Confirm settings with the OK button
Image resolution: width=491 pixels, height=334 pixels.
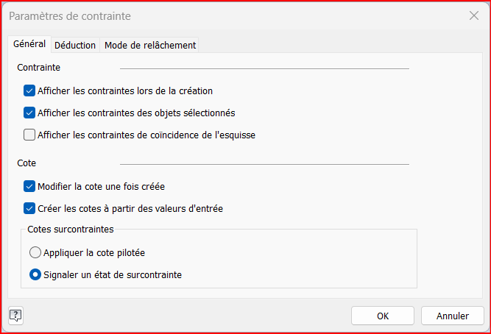click(x=382, y=316)
